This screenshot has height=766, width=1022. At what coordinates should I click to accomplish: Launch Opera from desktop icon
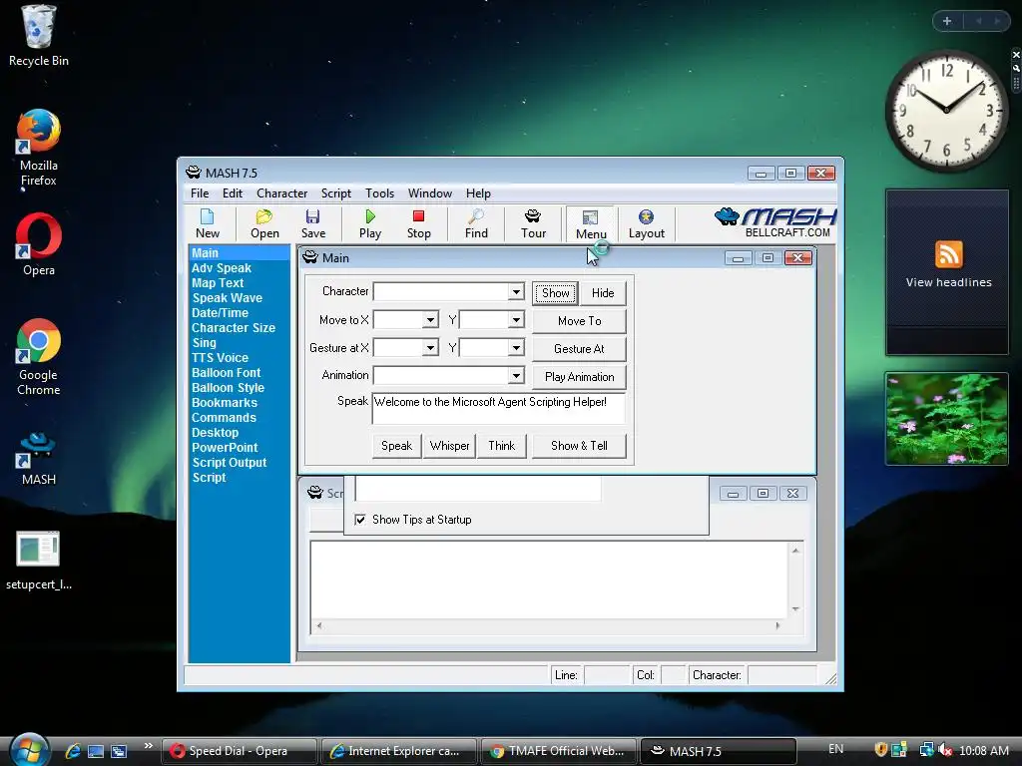[x=39, y=245]
